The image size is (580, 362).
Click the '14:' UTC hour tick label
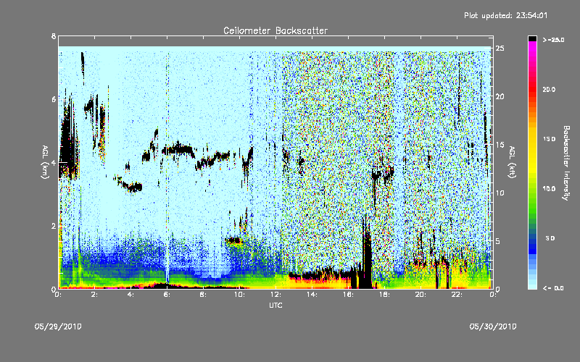point(312,295)
